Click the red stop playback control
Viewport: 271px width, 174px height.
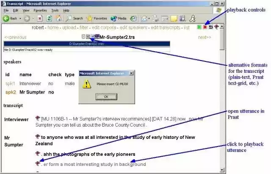tap(205, 27)
